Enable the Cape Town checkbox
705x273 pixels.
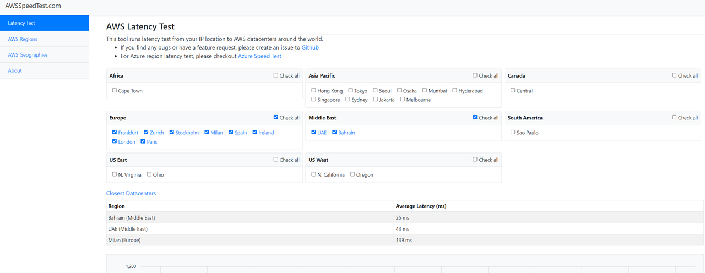tap(115, 90)
